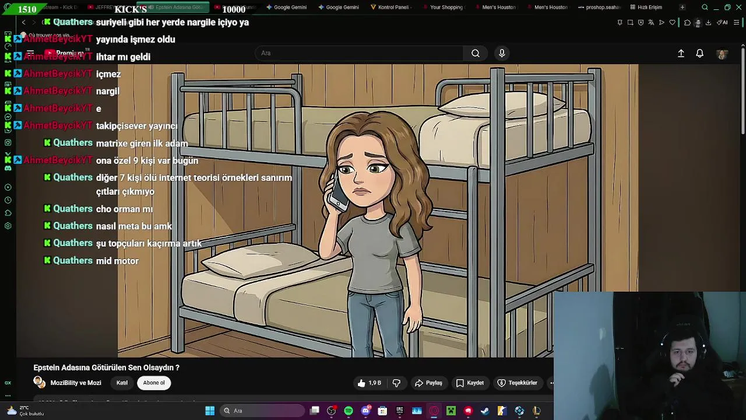Open Minecraft creeper icon in taskbar
Image resolution: width=746 pixels, height=420 pixels.
[x=451, y=411]
